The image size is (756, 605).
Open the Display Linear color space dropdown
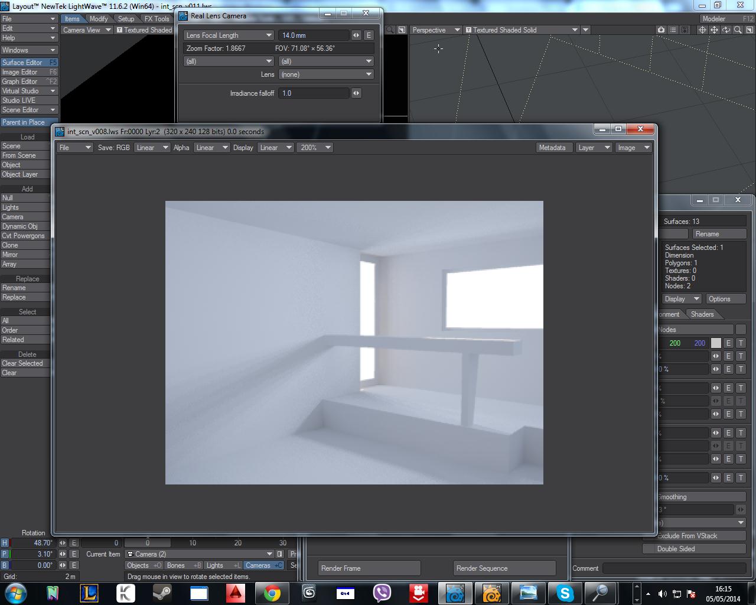pyautogui.click(x=275, y=148)
